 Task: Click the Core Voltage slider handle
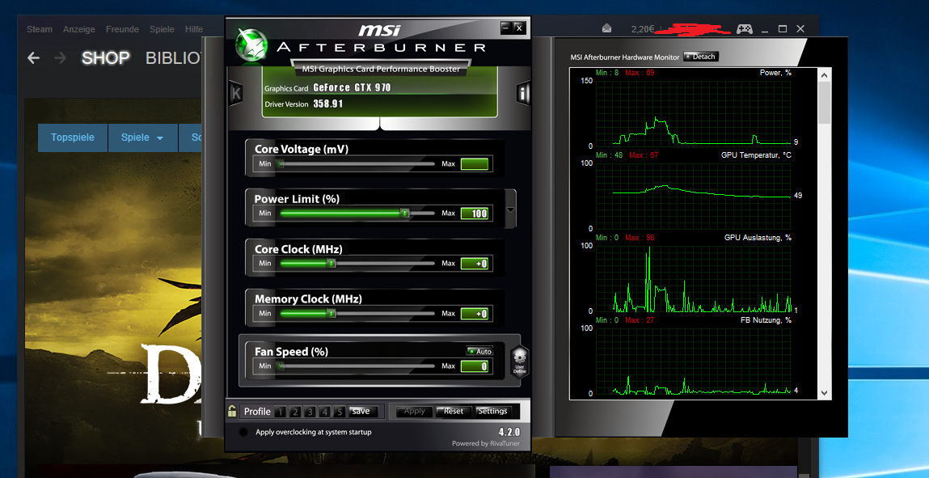(281, 164)
